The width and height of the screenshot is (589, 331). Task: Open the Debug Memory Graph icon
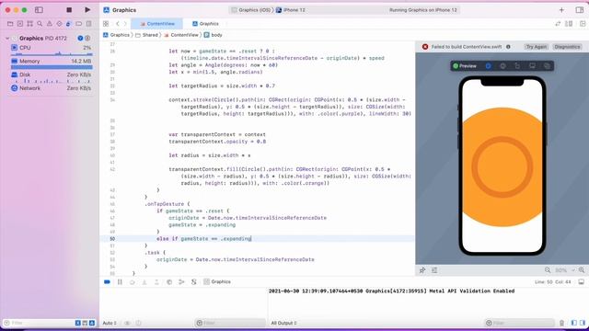(181, 282)
